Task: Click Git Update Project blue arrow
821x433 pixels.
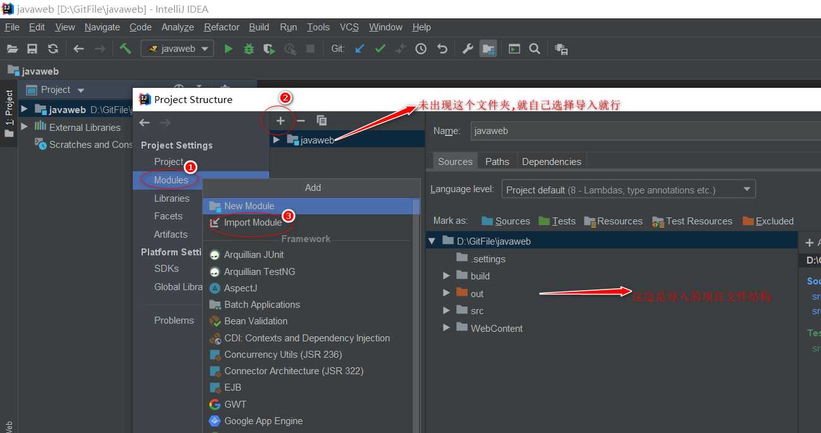Action: tap(360, 49)
